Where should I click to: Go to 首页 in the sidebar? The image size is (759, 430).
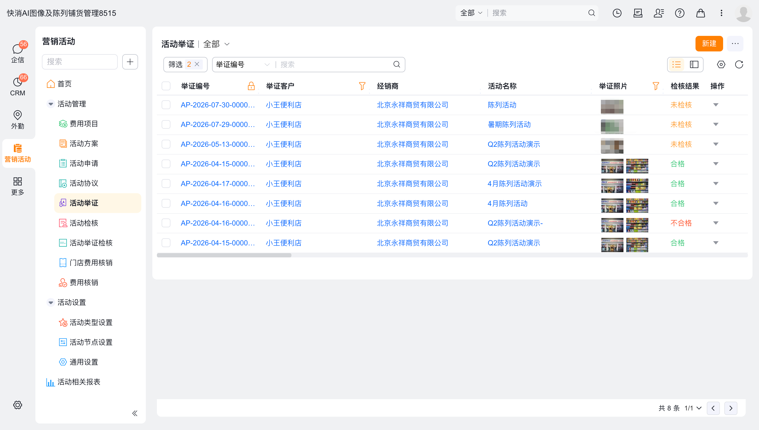(x=65, y=84)
